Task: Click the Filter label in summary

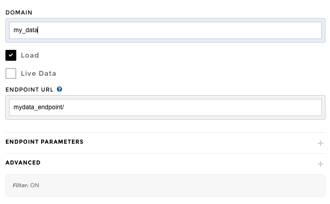Action: [x=20, y=185]
